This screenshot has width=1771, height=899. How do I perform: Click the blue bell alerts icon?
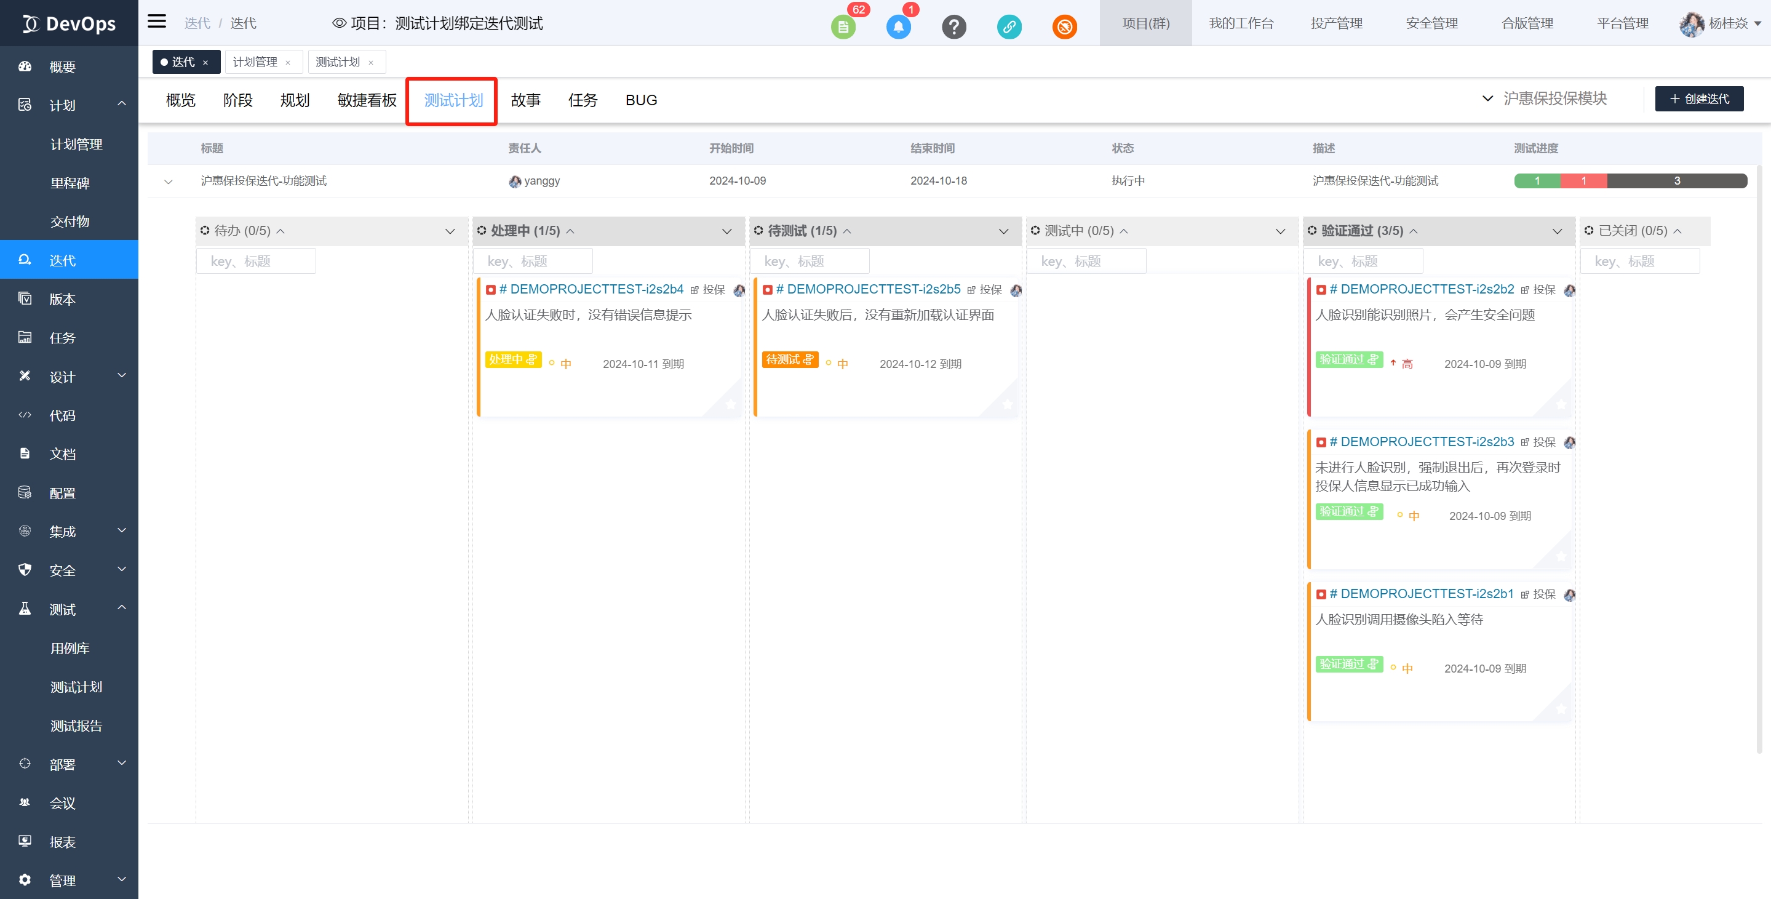click(898, 28)
